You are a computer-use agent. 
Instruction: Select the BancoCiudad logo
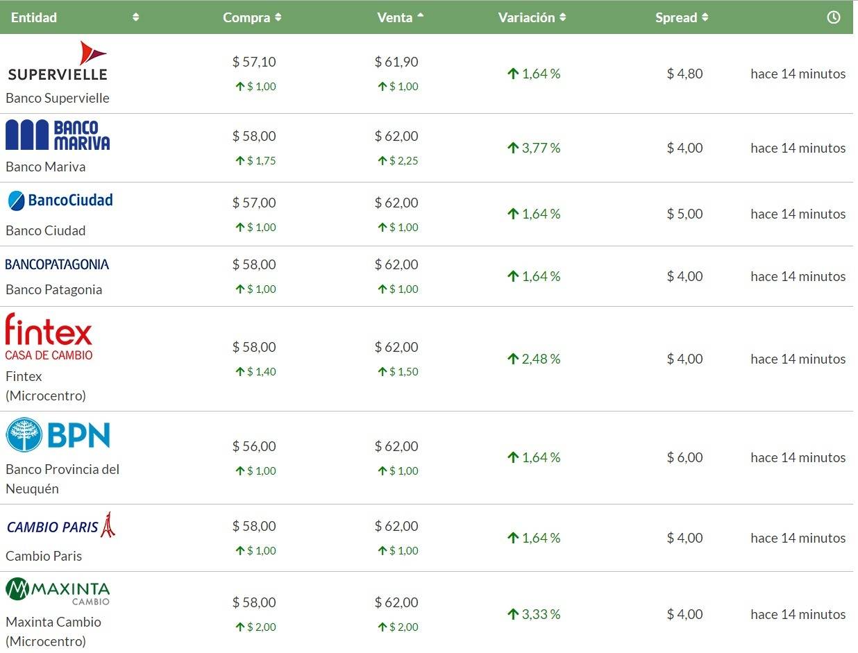point(60,201)
